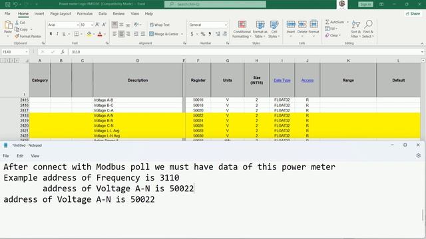Screen dimensions: 426x239
Task: Apply the yellow Fill Color bucket
Action: [89, 34]
